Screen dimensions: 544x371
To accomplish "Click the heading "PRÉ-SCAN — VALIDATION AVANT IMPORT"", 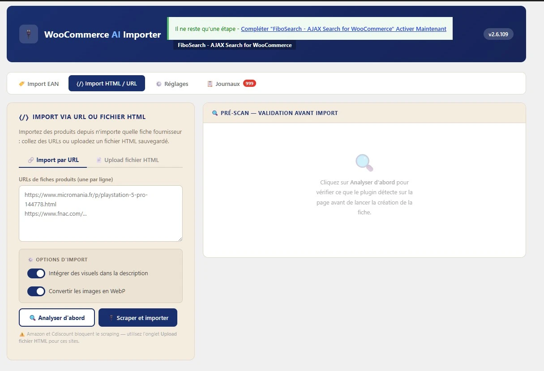I will pos(279,113).
